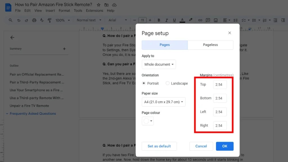Insert a link using the link icon
Screen dimensions: 288x162
200,20
